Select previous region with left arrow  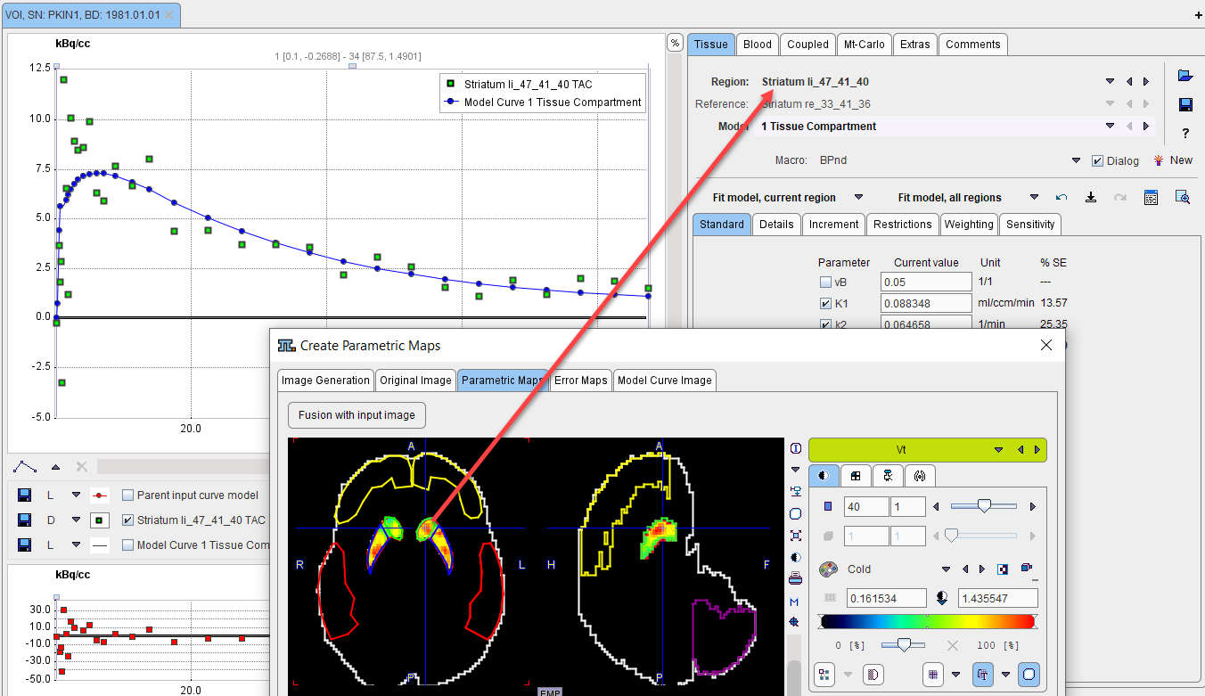[1129, 82]
